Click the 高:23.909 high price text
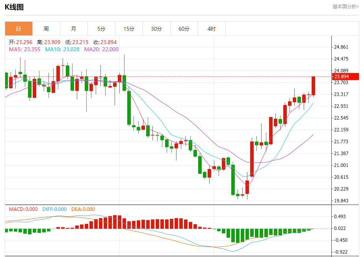364x257 pixels. pos(48,42)
